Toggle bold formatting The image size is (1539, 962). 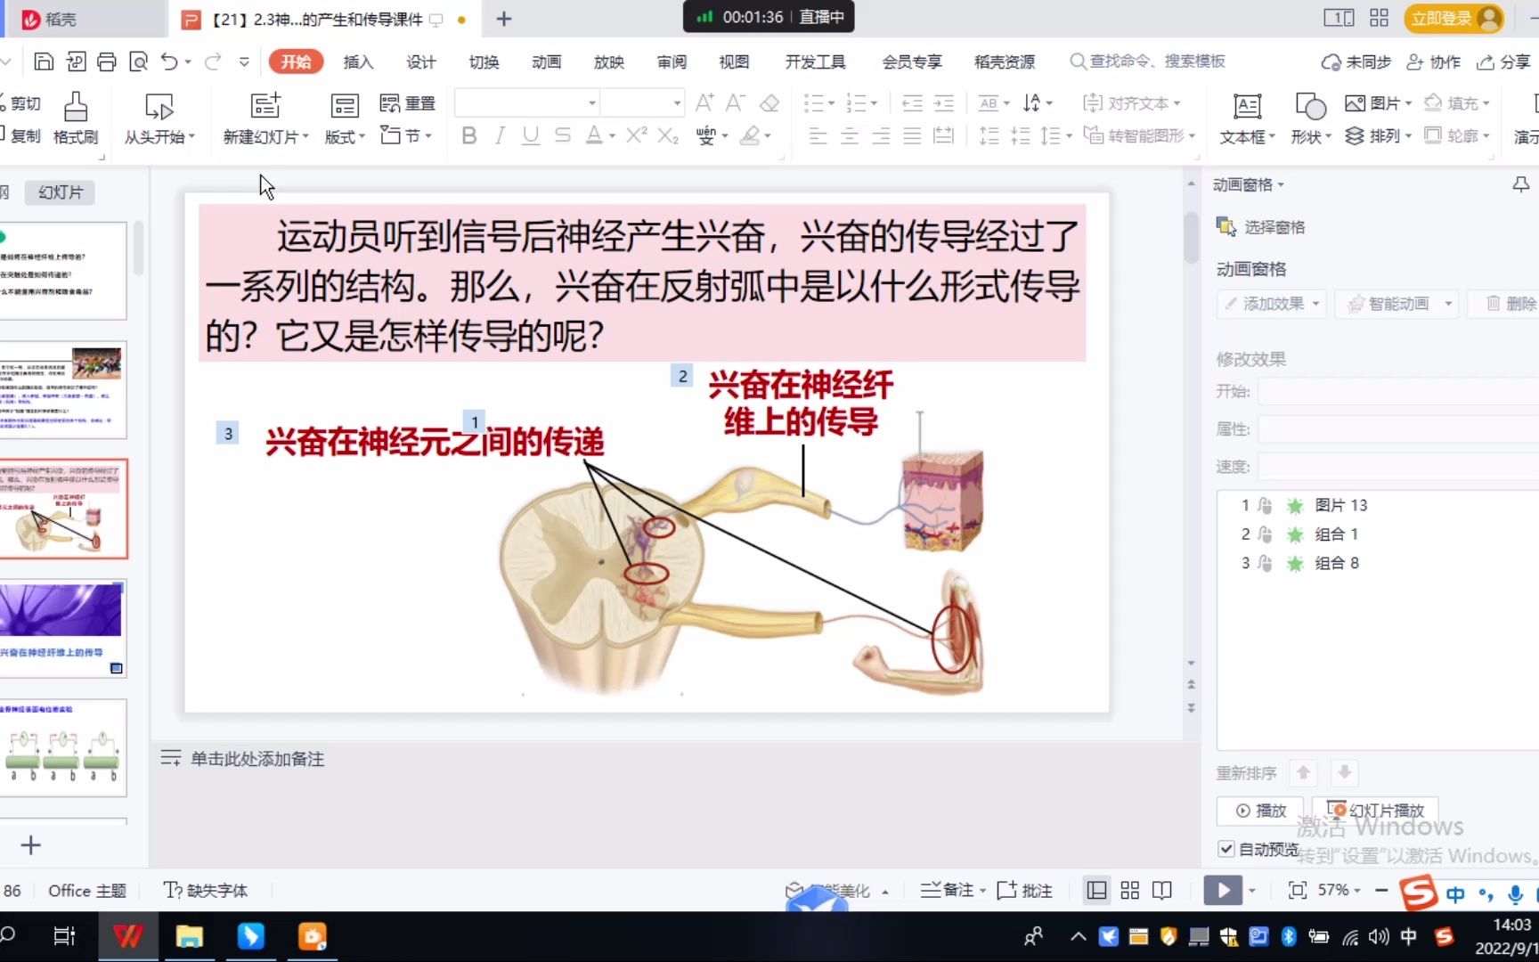click(469, 135)
